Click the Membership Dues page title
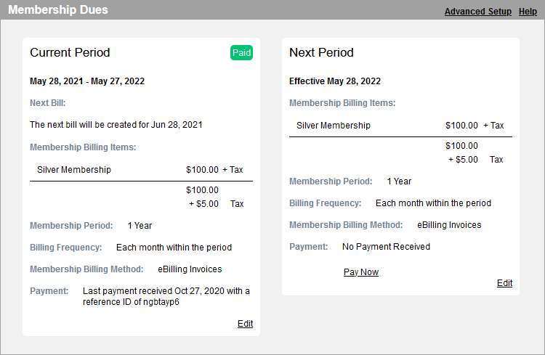Viewport: 545px width, 355px height. [x=58, y=10]
